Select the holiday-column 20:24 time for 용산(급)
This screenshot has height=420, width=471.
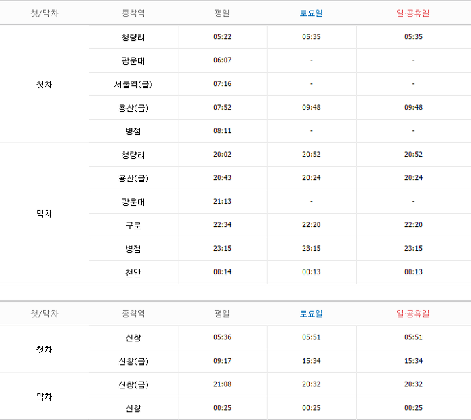coord(413,177)
